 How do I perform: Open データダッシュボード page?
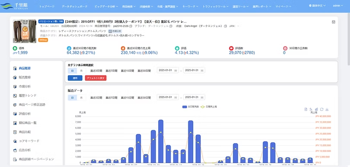click(75, 6)
